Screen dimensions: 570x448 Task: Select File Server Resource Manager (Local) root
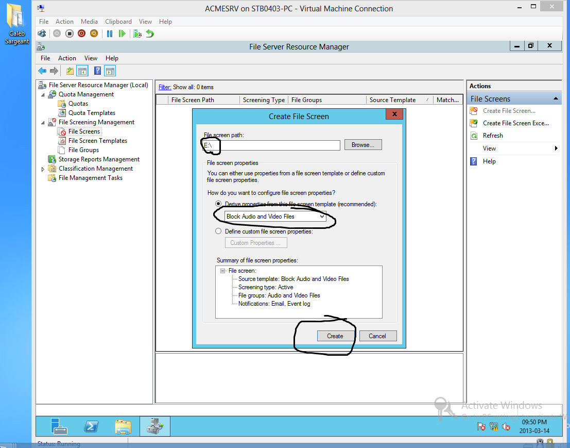tap(98, 85)
